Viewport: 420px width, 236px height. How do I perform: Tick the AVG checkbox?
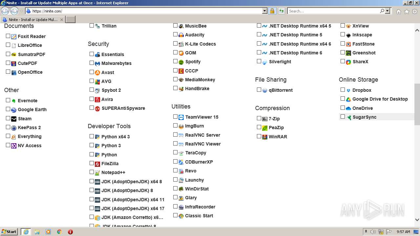coord(92,81)
